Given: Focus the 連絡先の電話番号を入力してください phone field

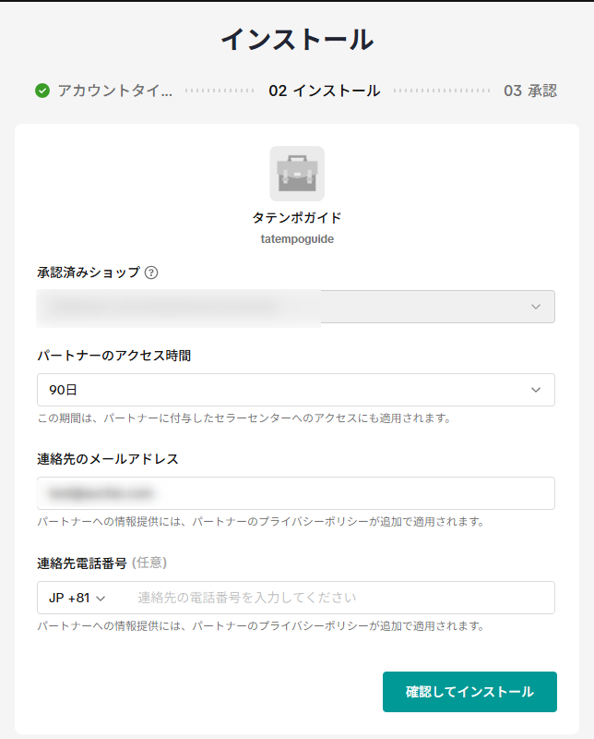Looking at the screenshot, I should click(x=341, y=598).
